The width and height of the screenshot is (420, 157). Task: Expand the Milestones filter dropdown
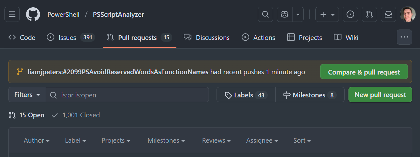coord(166,140)
